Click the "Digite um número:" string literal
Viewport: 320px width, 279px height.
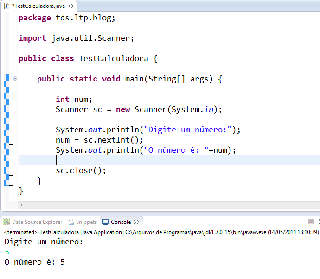(188, 130)
